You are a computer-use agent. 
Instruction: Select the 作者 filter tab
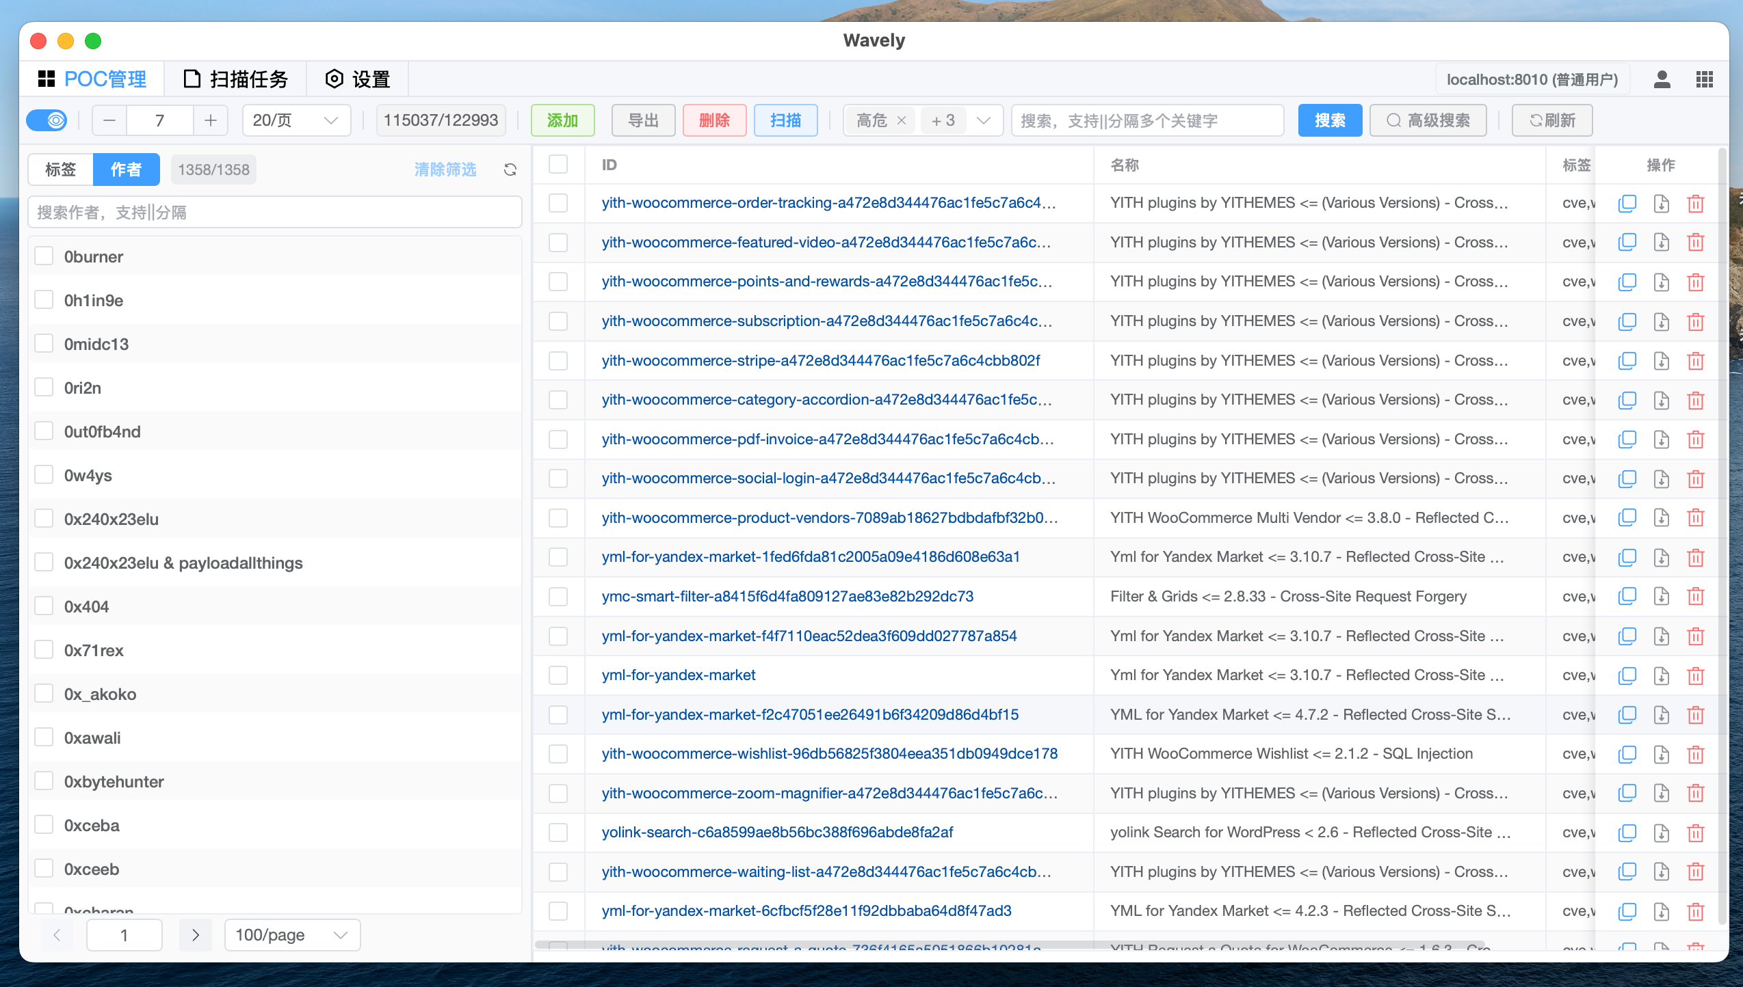pos(127,170)
